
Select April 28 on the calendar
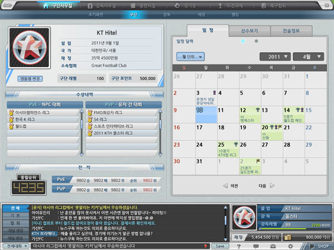(x=294, y=149)
